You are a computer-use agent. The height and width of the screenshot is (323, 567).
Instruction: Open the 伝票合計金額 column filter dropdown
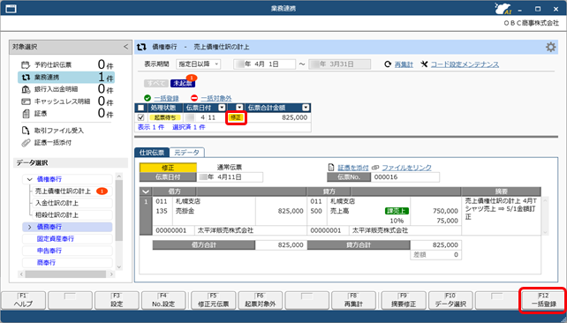(x=306, y=108)
